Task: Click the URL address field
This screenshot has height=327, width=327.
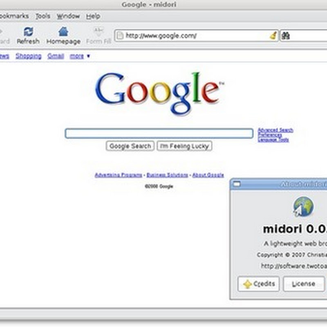Action: [196, 36]
